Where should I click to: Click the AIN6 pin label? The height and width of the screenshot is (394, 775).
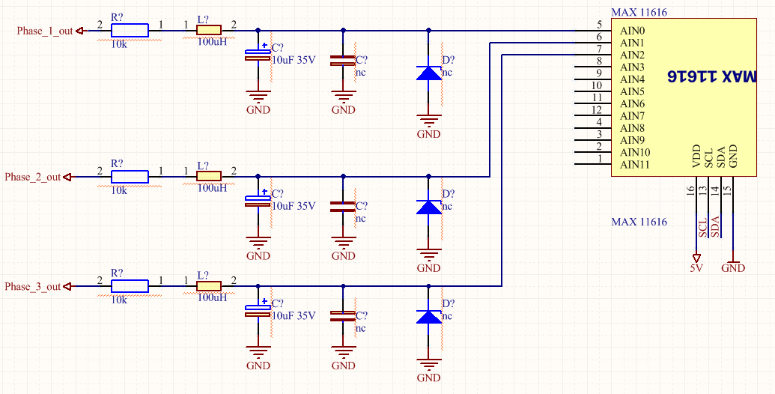click(632, 104)
